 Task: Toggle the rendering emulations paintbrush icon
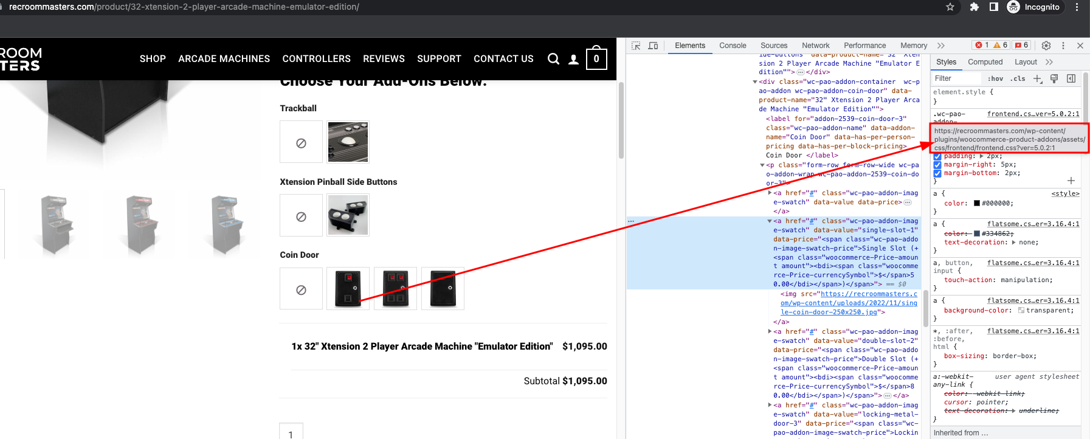coord(1054,78)
